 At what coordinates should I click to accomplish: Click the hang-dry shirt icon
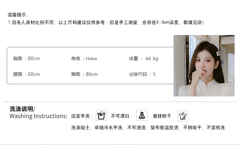tap(183, 116)
